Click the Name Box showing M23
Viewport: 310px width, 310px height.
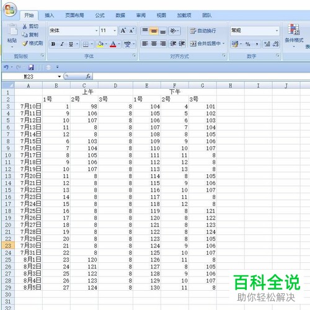(x=29, y=77)
